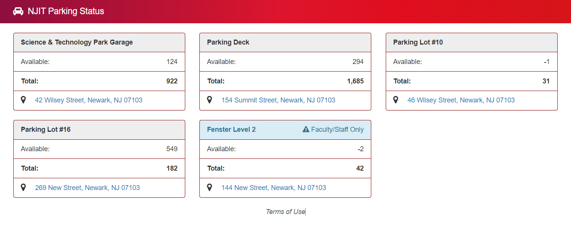Open 144 New Street address link
Image resolution: width=571 pixels, height=227 pixels.
(x=274, y=188)
